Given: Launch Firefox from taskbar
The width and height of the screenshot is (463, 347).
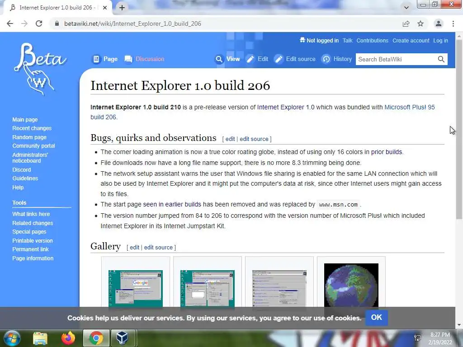Looking at the screenshot, I should coord(68,338).
